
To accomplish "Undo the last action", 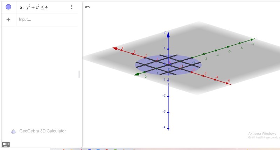I will 87,7.
